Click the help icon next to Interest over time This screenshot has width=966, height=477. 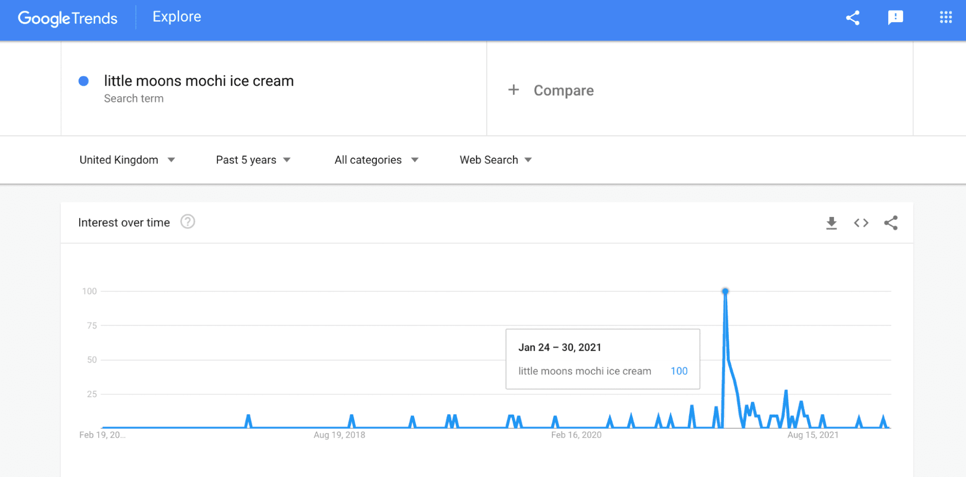tap(188, 222)
